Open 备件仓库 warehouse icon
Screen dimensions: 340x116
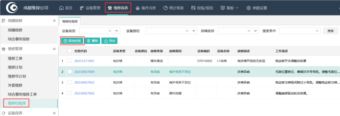(x=138, y=8)
